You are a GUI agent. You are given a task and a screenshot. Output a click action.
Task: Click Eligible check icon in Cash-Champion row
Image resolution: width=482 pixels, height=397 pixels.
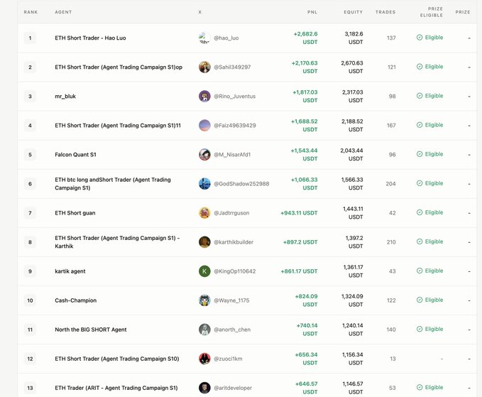[x=420, y=300]
